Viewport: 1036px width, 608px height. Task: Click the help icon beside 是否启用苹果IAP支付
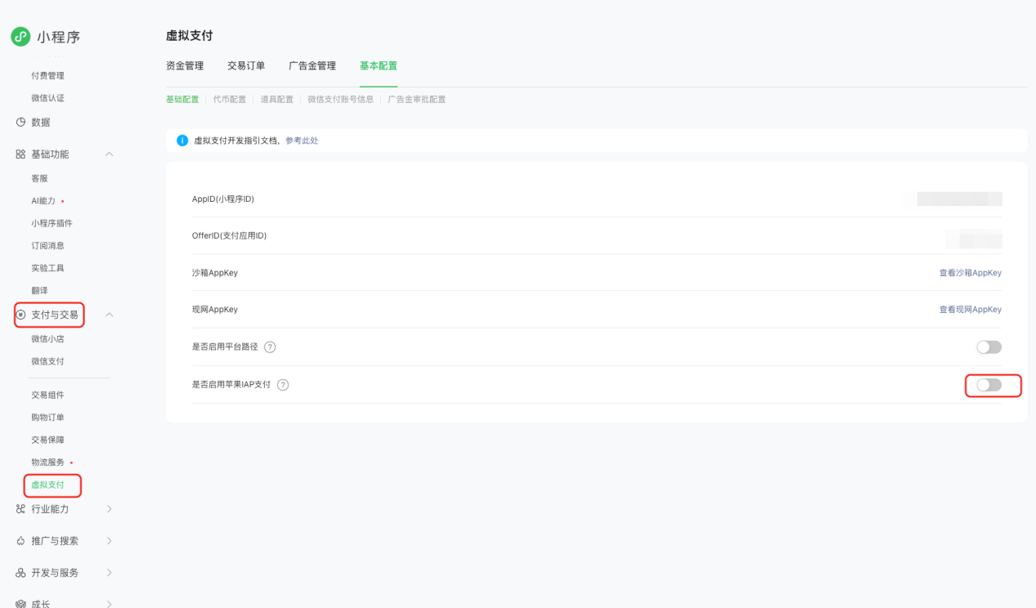283,385
